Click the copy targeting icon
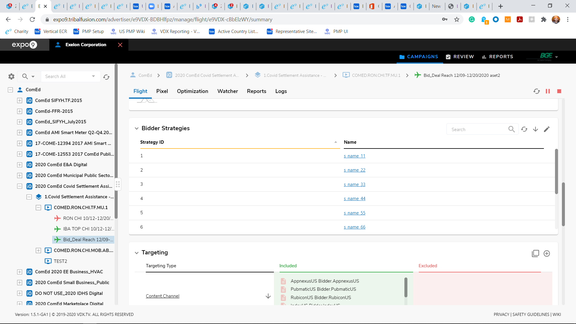Viewport: 576px width, 324px height. point(535,253)
